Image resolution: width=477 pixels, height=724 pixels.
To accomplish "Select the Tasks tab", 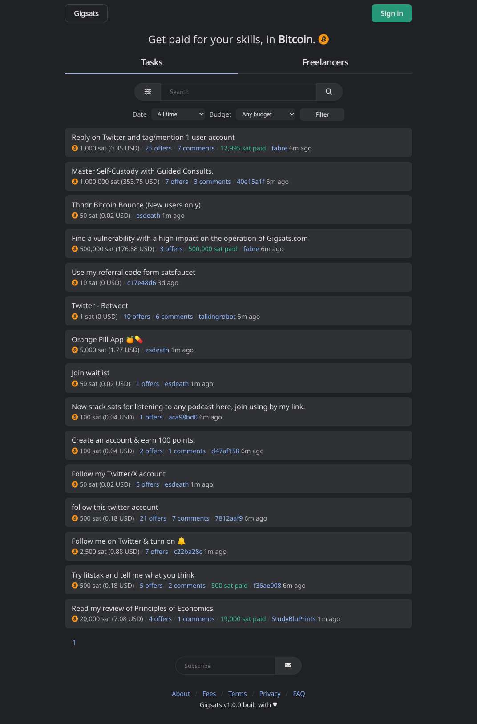I will tap(152, 62).
